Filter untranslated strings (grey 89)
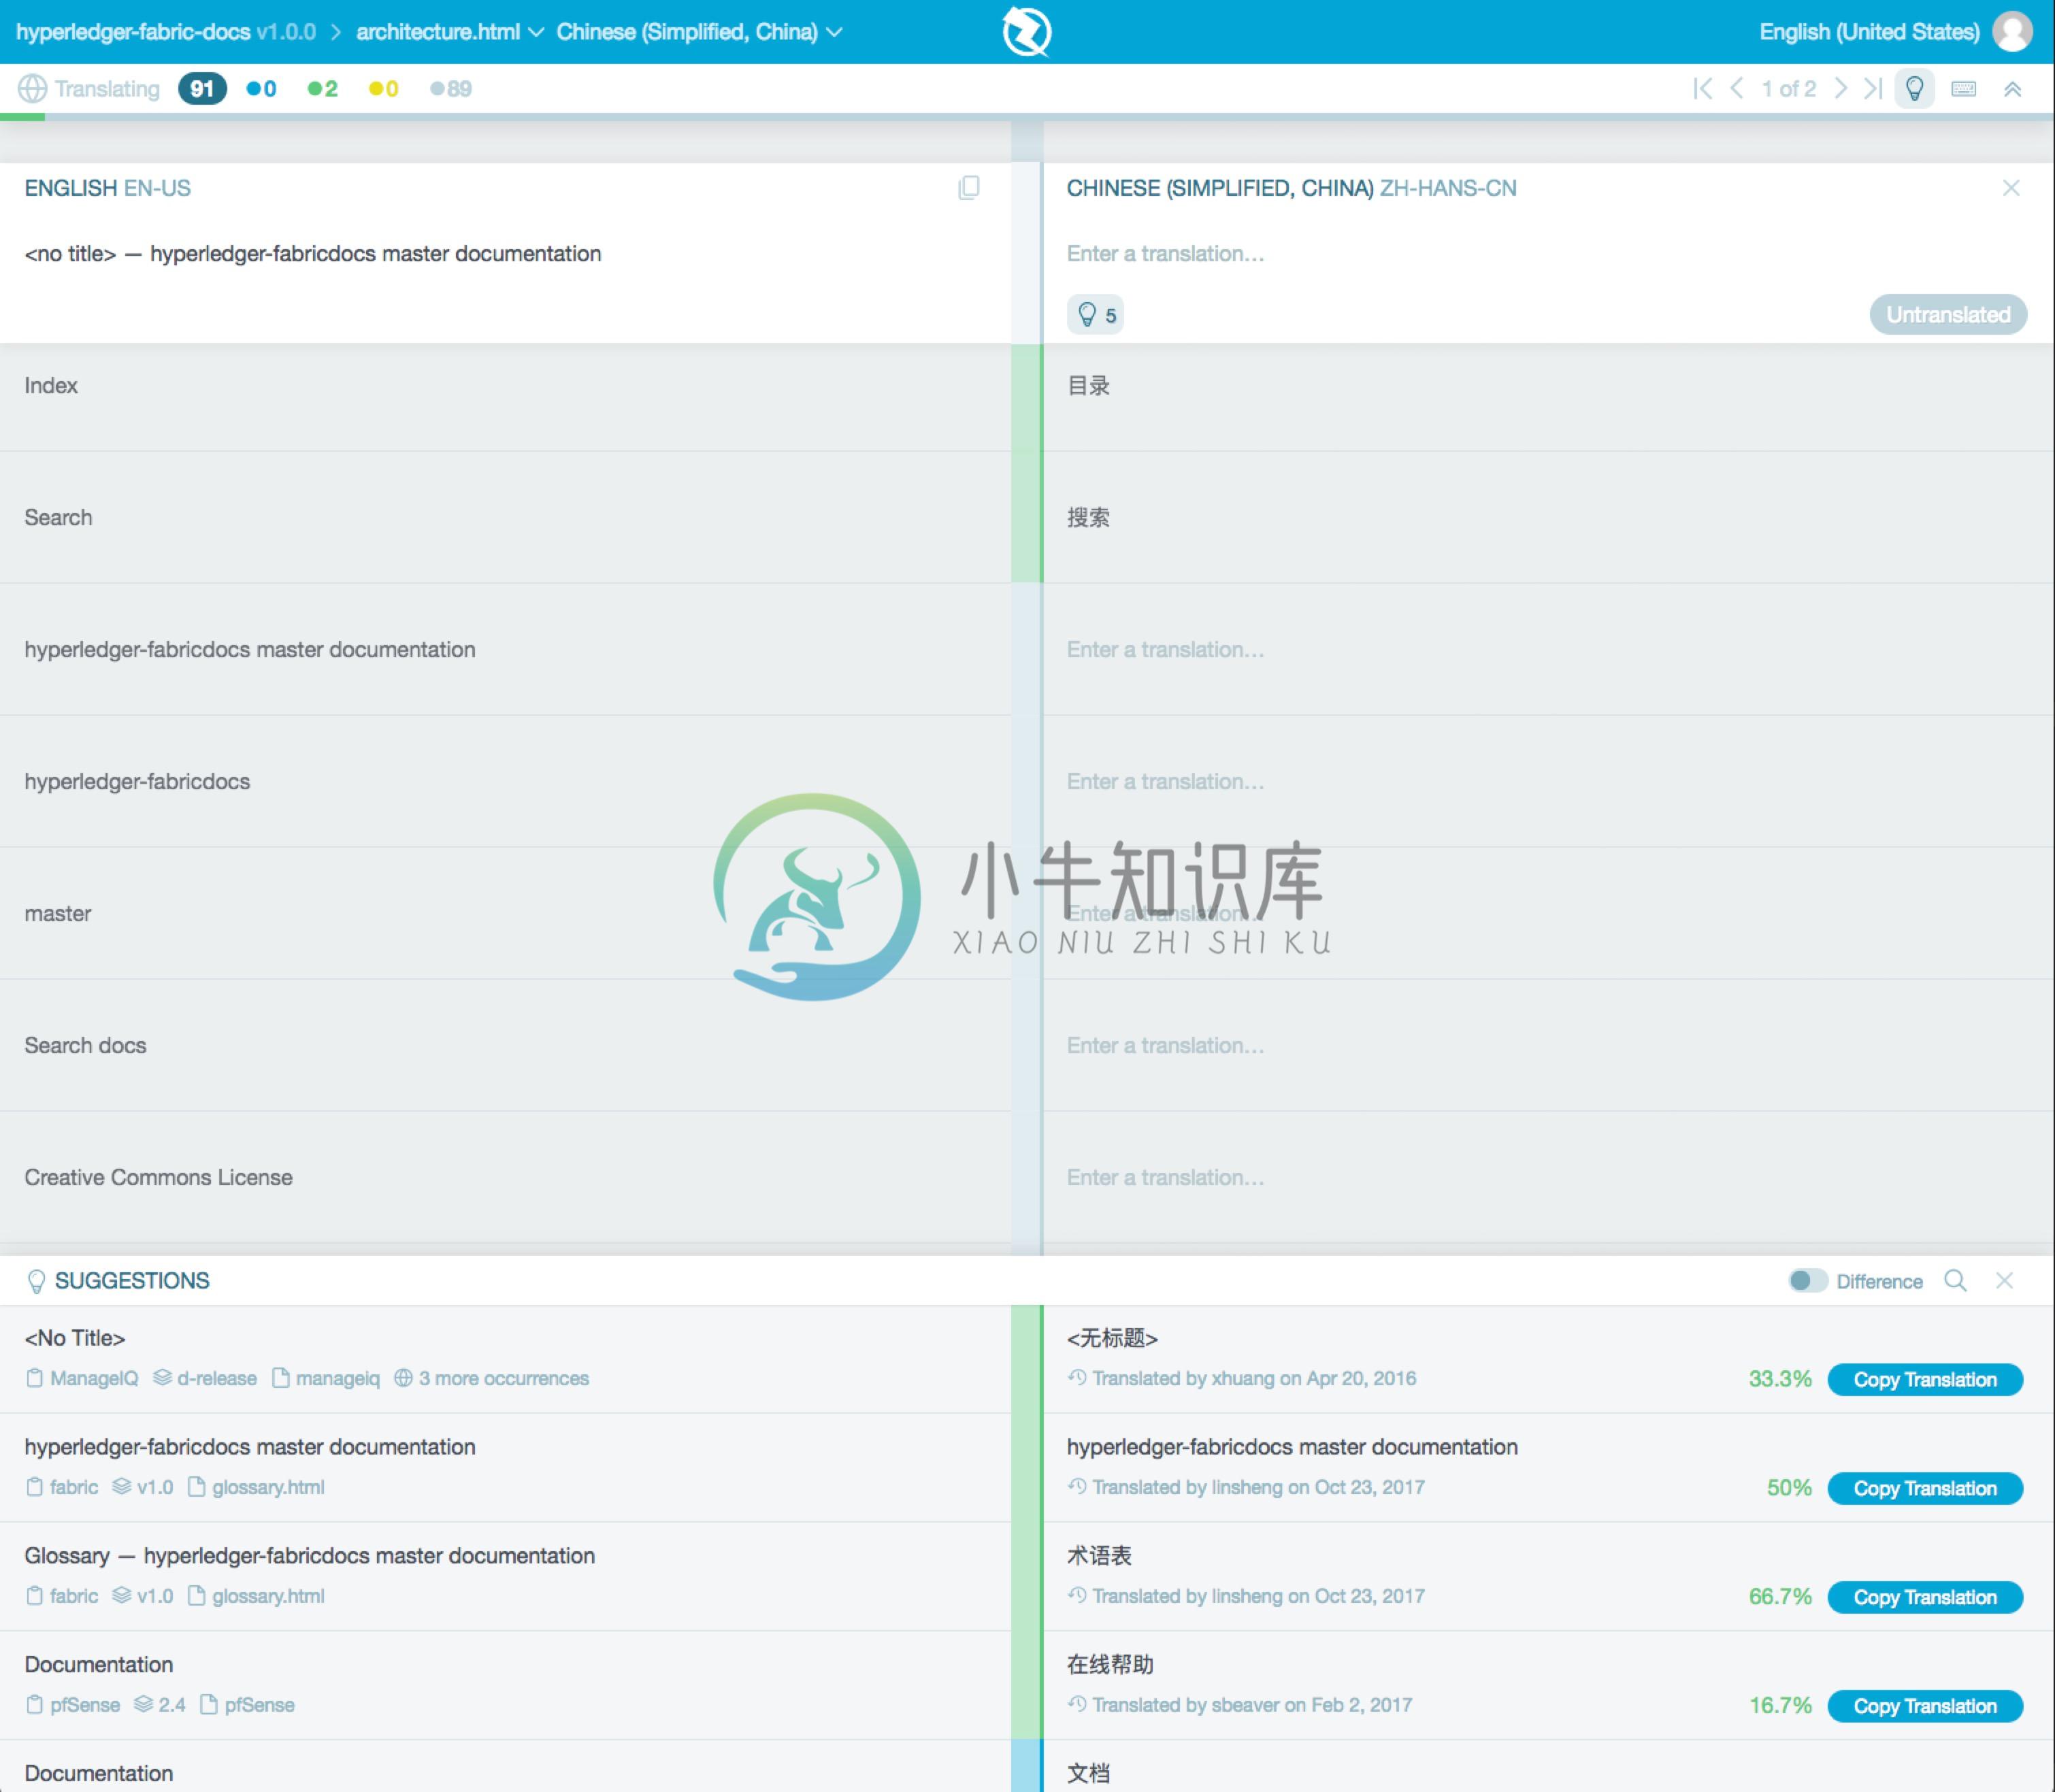The width and height of the screenshot is (2055, 1792). click(x=450, y=89)
